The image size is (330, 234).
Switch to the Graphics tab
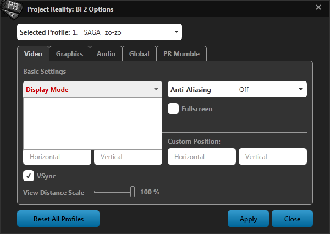coord(69,54)
